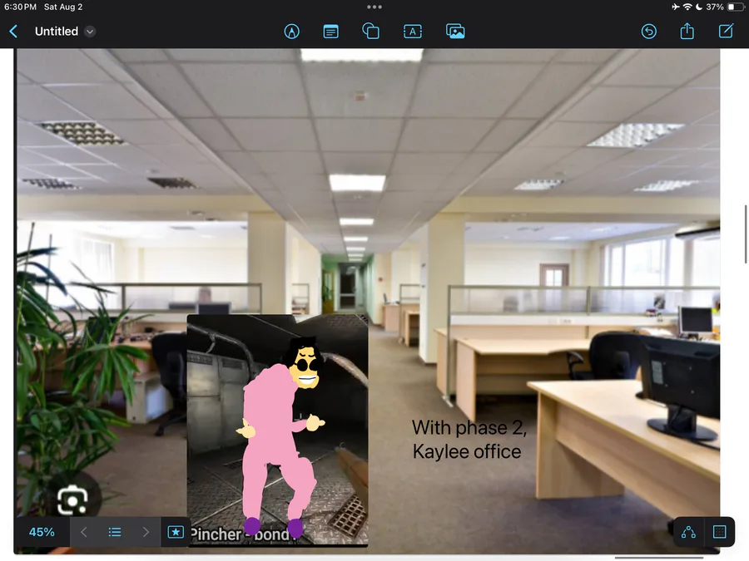Select the pink character image

pyautogui.click(x=277, y=430)
